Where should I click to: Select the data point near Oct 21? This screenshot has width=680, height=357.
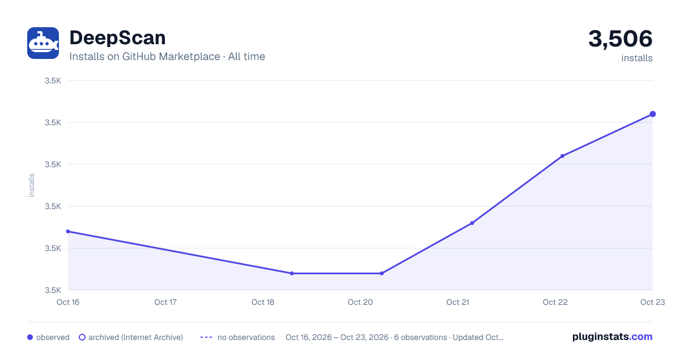[472, 223]
